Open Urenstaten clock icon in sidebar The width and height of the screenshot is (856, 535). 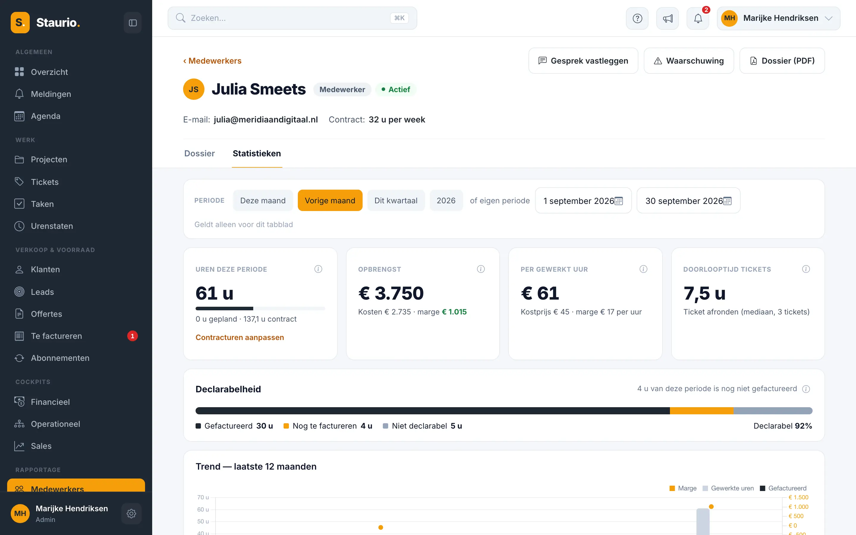(x=19, y=226)
